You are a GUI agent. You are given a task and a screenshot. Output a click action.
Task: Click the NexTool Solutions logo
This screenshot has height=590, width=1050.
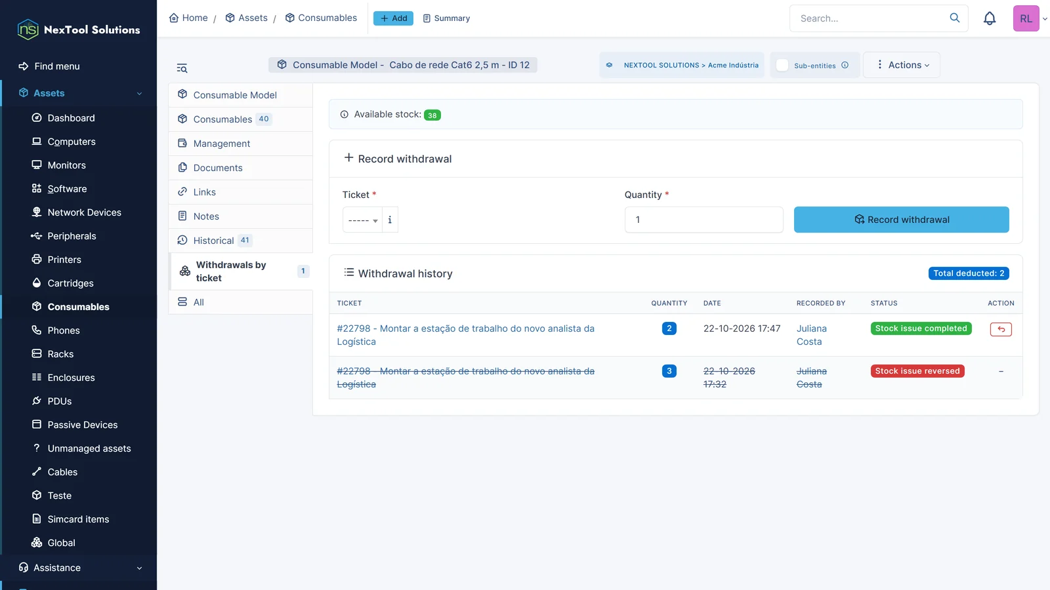(79, 29)
